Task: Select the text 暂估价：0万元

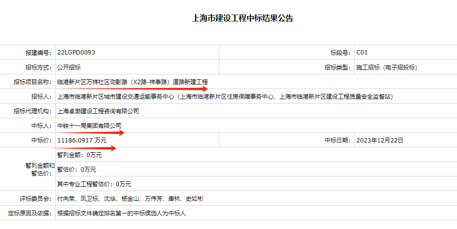Action: pos(76,169)
